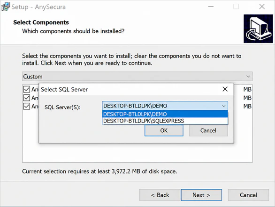Screen dimensions: 275x207
Task: Click the 'SQL Server(S):' label
Action: pos(62,107)
